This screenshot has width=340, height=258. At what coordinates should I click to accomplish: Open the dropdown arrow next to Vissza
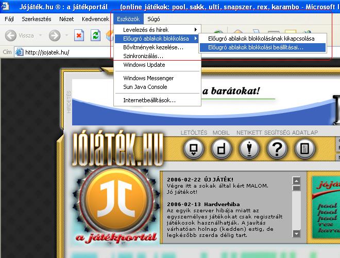[40, 35]
